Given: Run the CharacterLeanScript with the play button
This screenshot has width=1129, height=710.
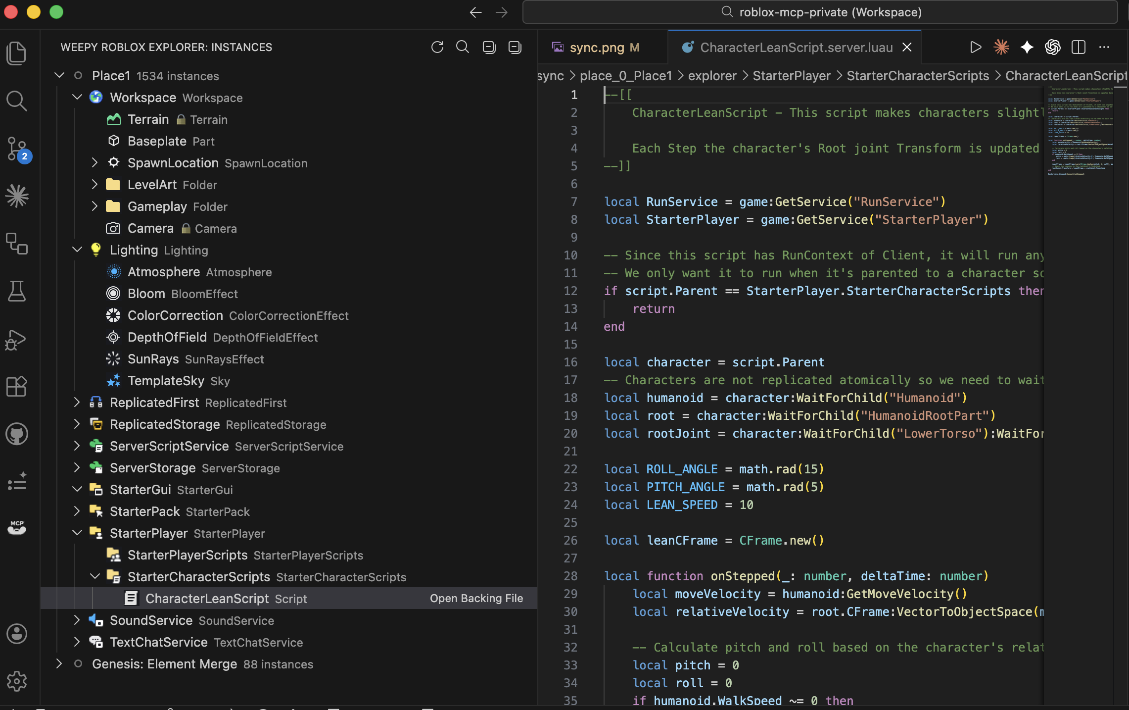Looking at the screenshot, I should (975, 47).
